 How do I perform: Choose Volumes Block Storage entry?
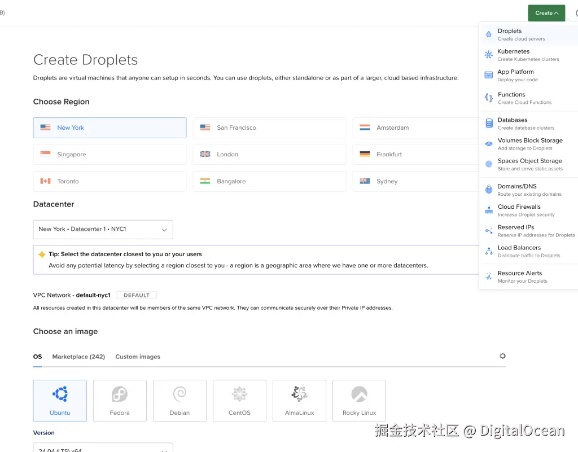point(529,144)
